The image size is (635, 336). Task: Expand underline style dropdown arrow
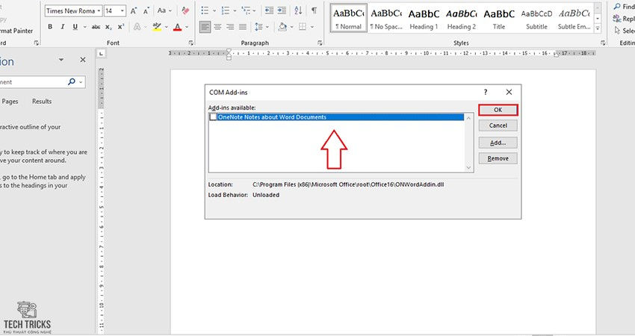pyautogui.click(x=84, y=27)
